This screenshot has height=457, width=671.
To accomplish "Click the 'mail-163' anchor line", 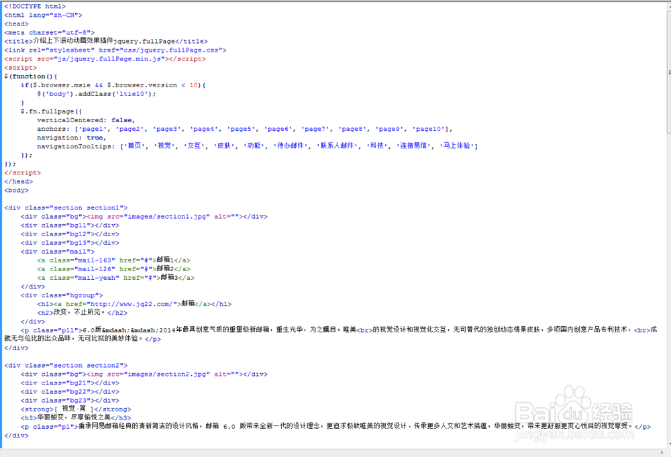I will click(114, 260).
